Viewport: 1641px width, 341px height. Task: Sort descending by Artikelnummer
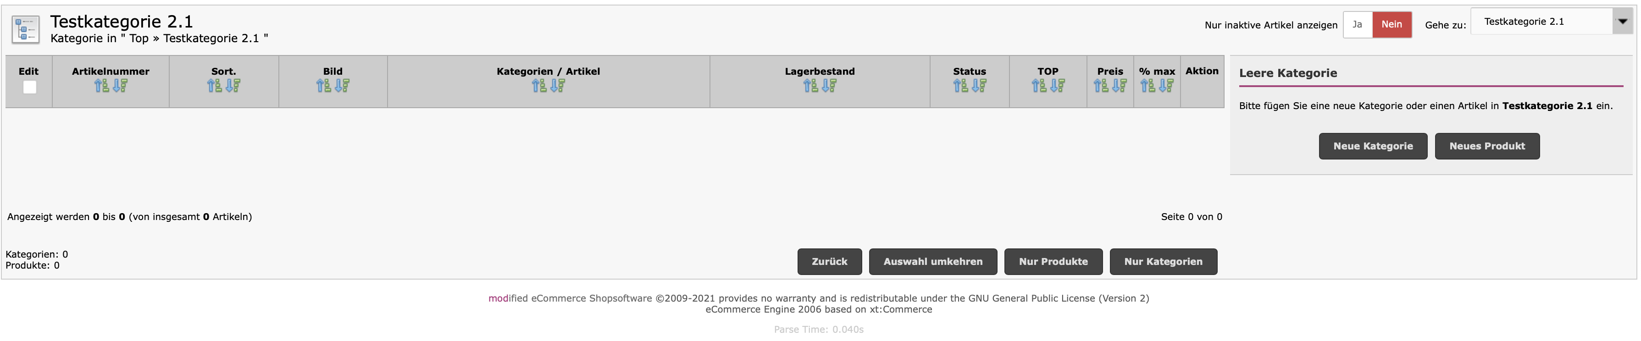(x=120, y=85)
